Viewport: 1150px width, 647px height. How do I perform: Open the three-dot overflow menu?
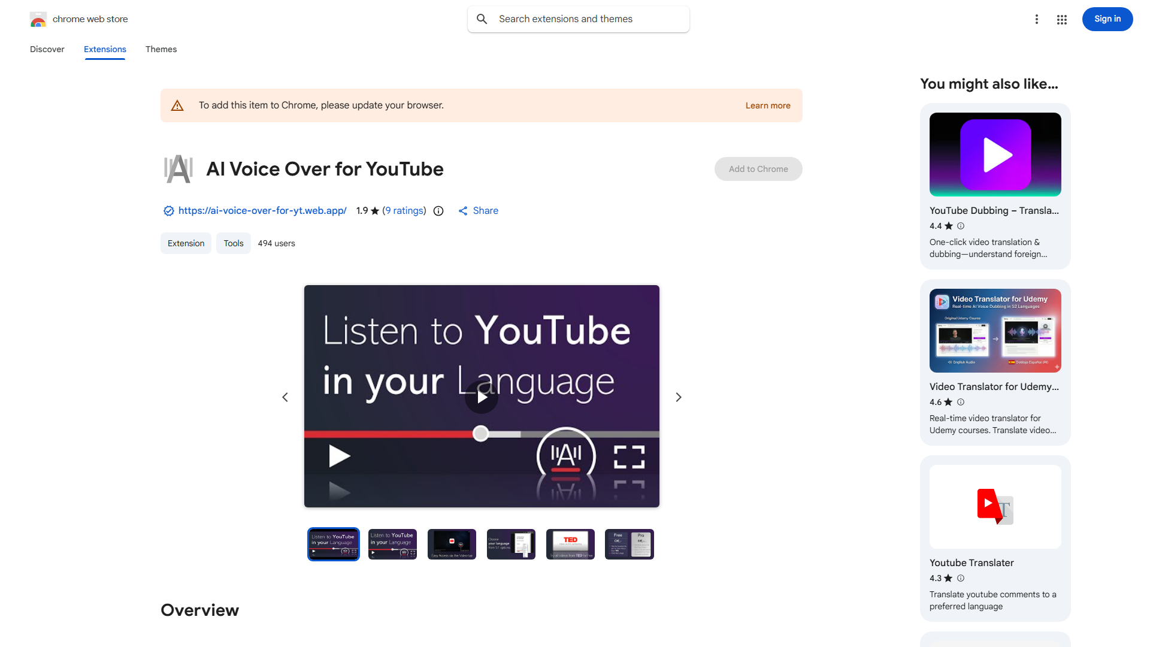pos(1037,19)
